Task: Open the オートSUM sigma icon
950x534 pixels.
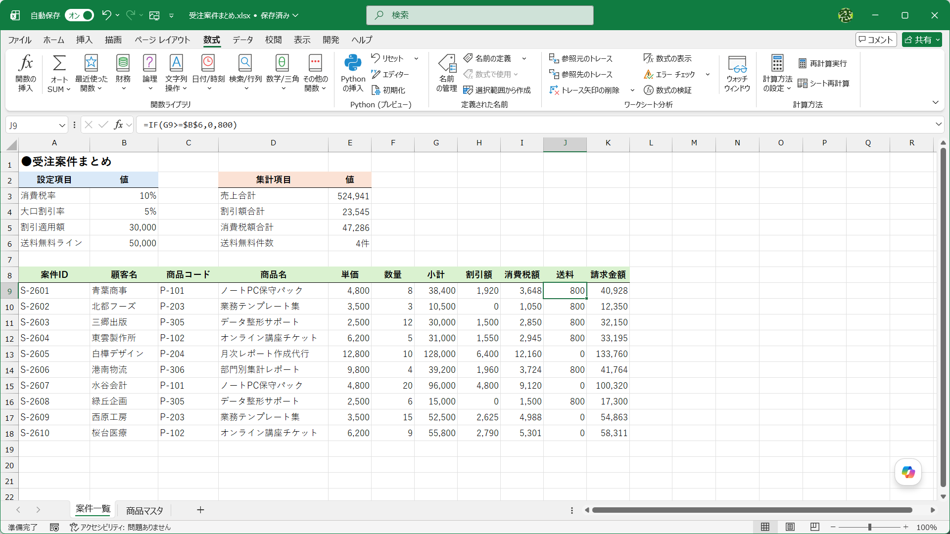Action: tap(59, 73)
